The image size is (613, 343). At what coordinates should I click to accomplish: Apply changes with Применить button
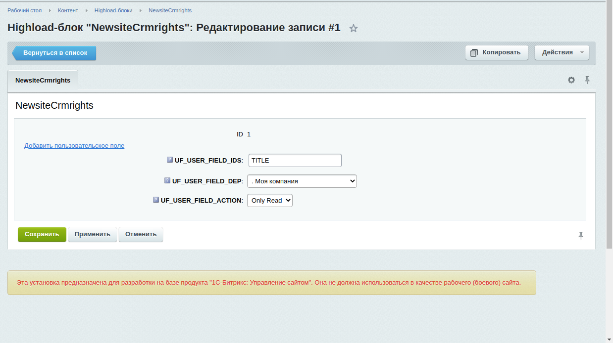(x=93, y=234)
